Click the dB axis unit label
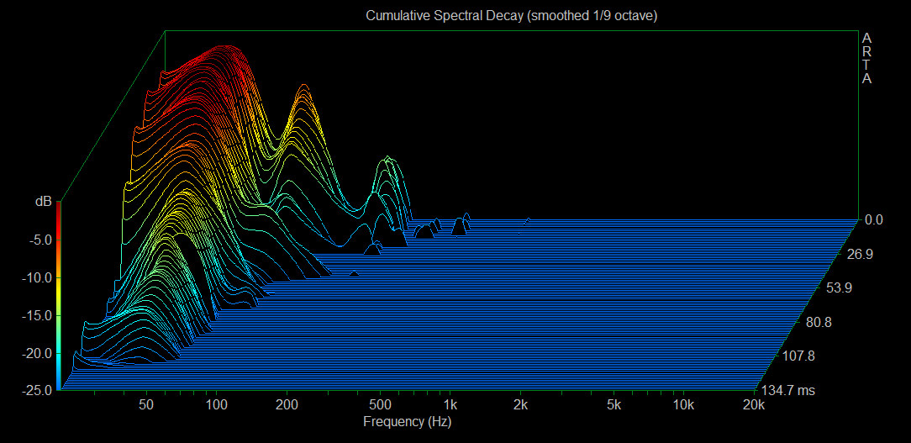911x443 pixels. [43, 202]
